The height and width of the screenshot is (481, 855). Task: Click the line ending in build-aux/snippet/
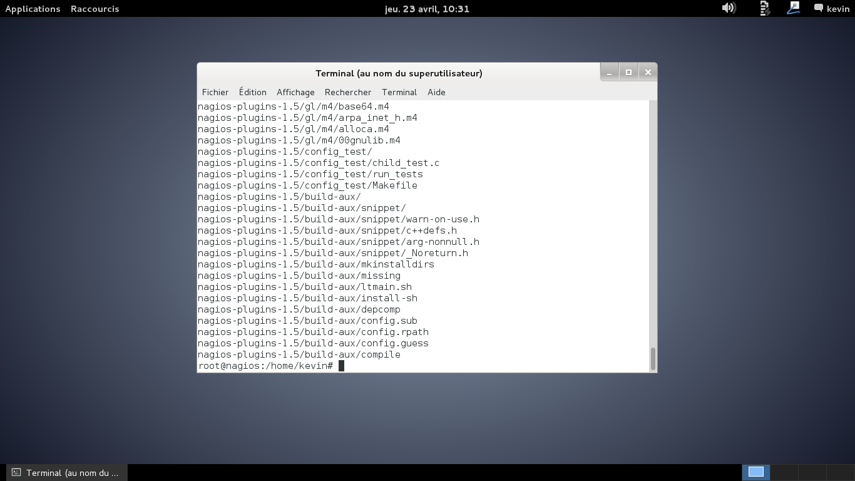(x=302, y=208)
